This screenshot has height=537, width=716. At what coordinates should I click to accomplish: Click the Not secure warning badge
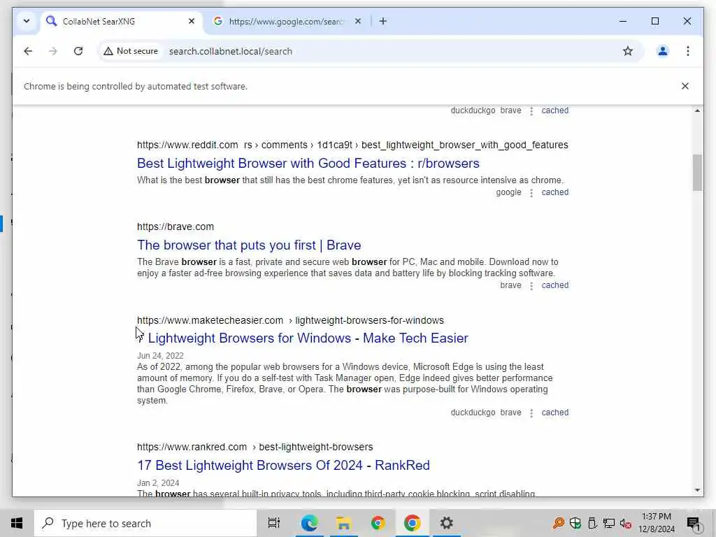131,51
